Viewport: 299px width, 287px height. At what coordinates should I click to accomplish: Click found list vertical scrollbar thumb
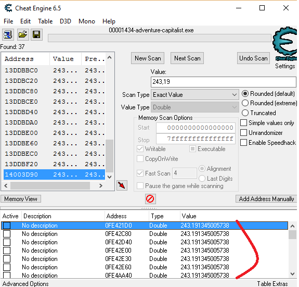109,156
